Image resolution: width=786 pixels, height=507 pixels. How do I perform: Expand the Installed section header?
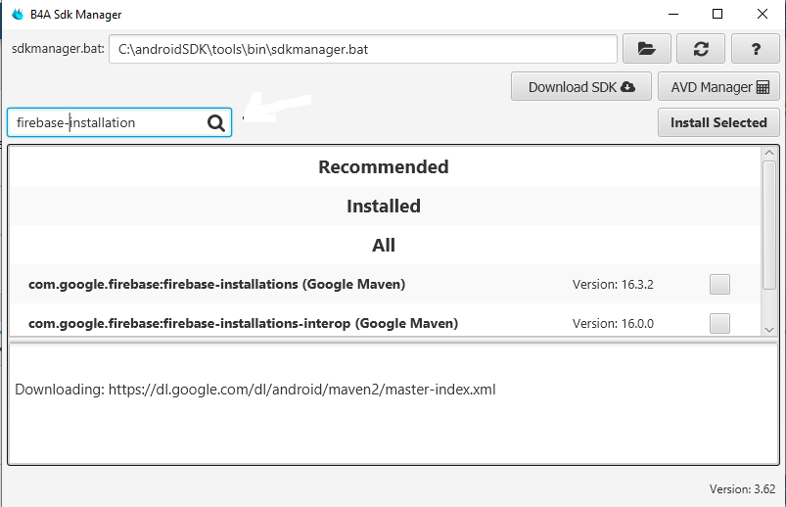[384, 207]
